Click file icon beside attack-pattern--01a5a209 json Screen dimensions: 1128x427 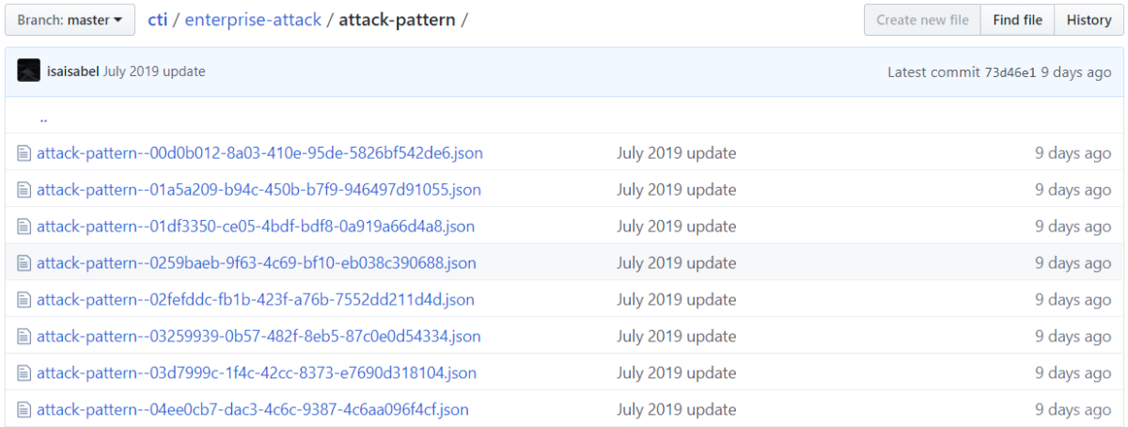coord(24,190)
